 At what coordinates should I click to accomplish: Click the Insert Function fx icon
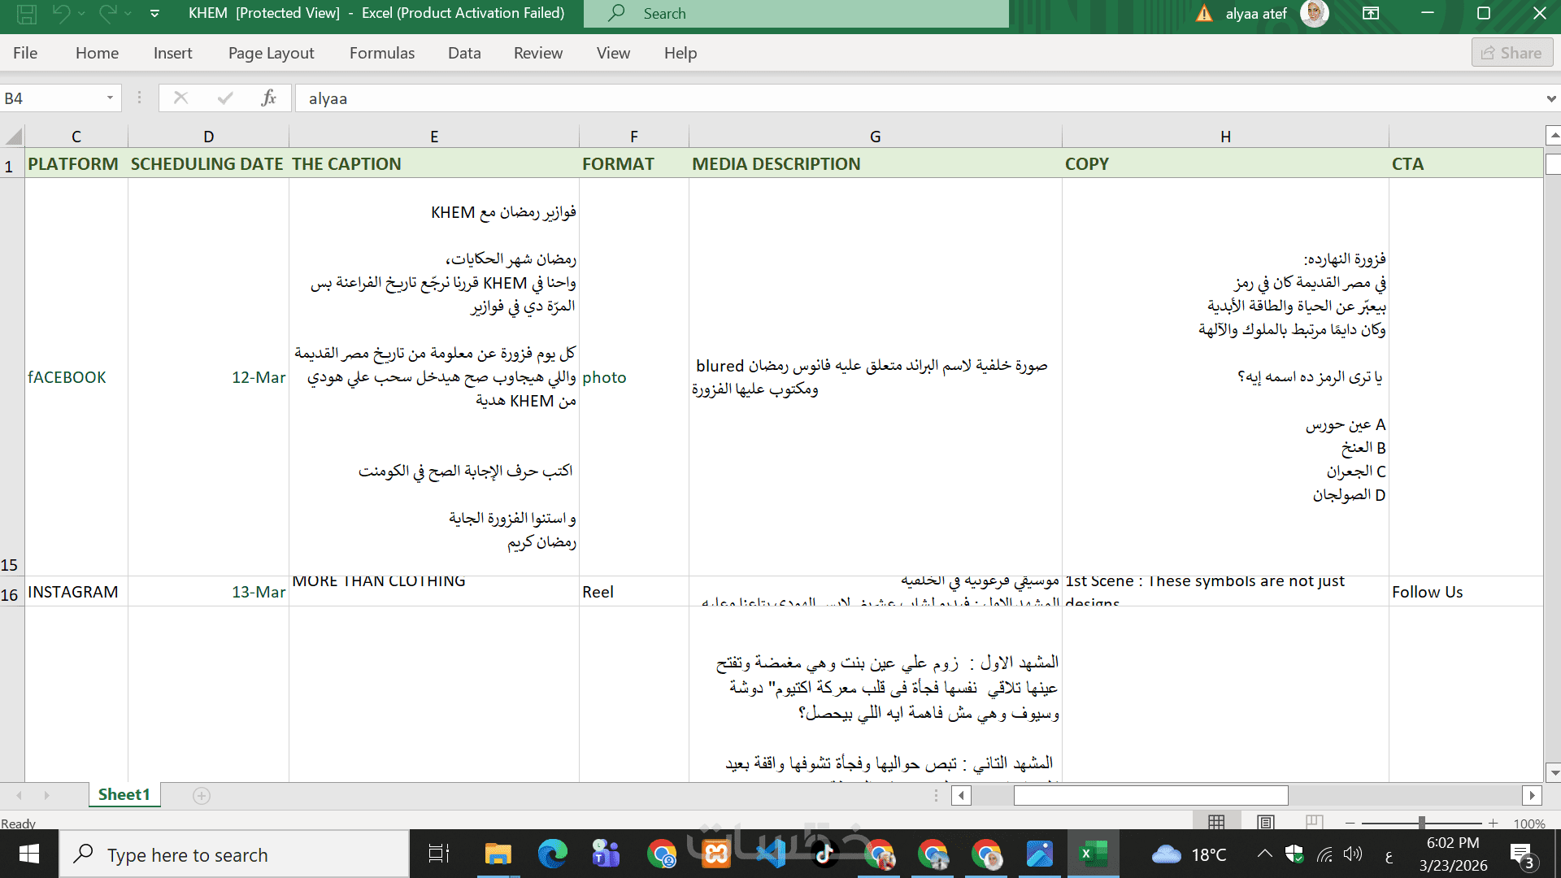tap(269, 98)
